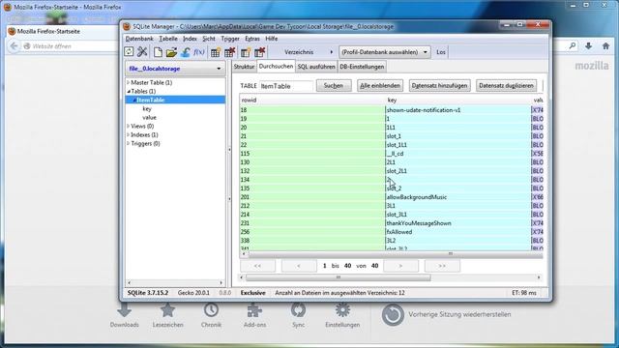Viewport: 619px width, 348px height.
Task: Click the tree panel's horizontal scrollbar
Action: pyautogui.click(x=175, y=283)
